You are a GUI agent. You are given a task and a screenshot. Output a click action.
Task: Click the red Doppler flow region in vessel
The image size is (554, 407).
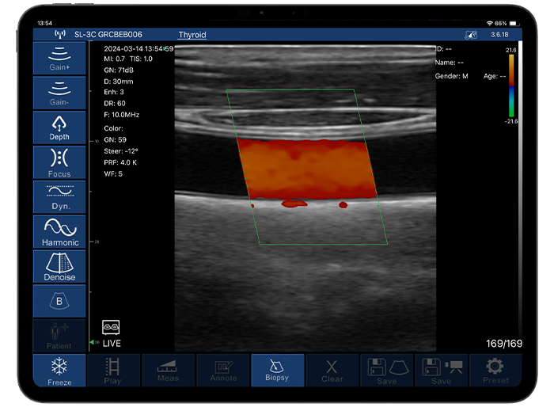tap(307, 169)
